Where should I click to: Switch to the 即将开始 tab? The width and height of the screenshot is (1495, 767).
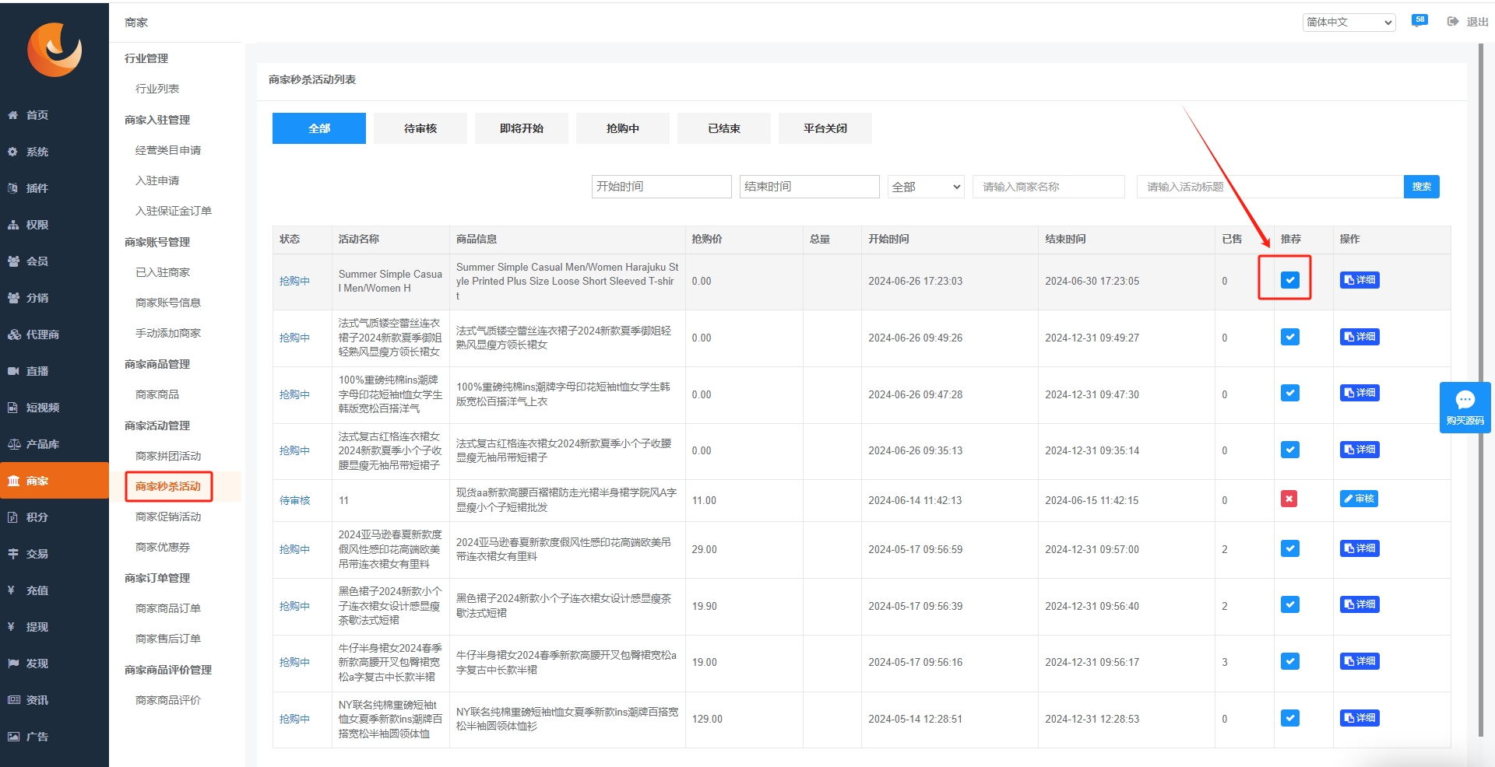click(x=522, y=128)
